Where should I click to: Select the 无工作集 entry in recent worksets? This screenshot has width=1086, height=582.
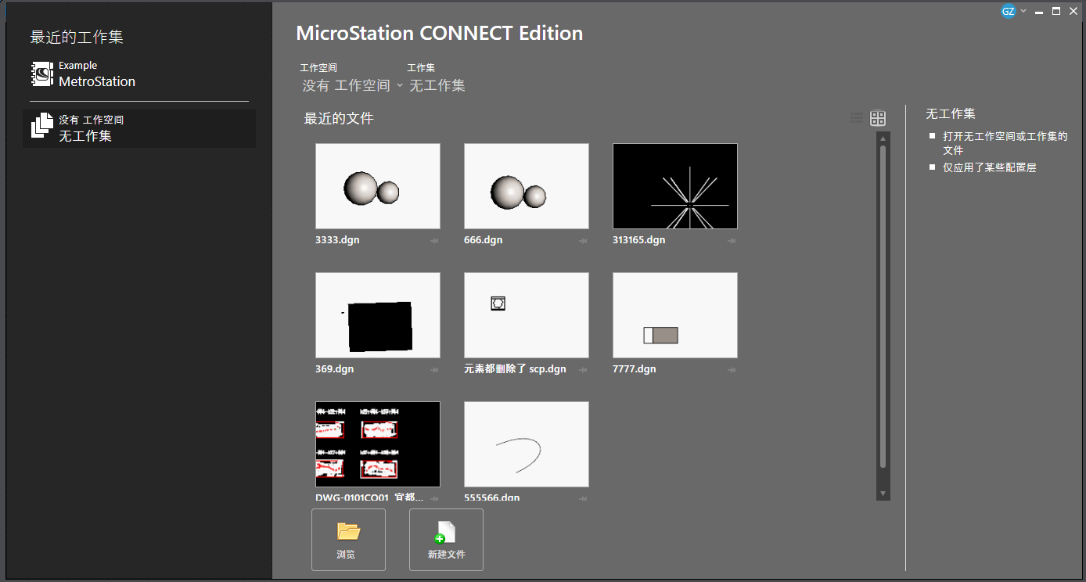coord(138,128)
